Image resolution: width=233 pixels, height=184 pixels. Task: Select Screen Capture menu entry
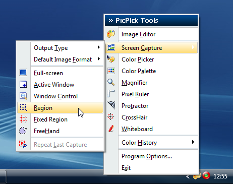tap(151, 48)
